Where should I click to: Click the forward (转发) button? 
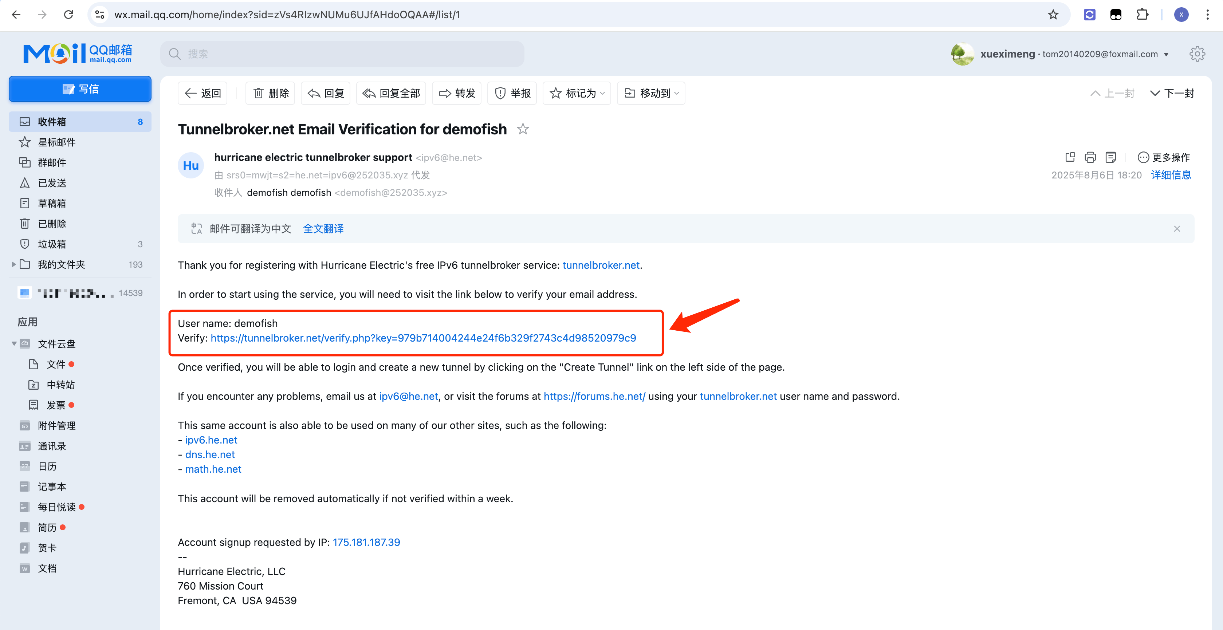457,93
